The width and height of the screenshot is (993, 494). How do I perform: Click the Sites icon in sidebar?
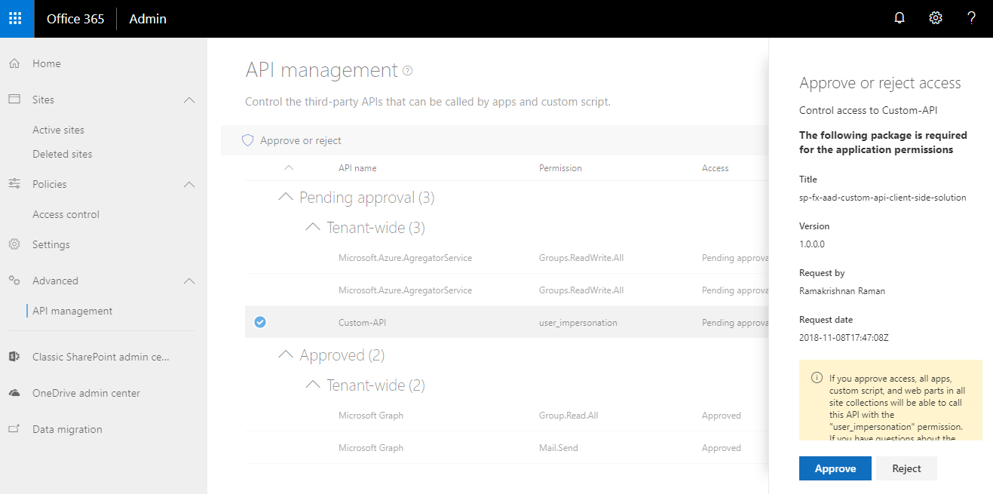[14, 100]
